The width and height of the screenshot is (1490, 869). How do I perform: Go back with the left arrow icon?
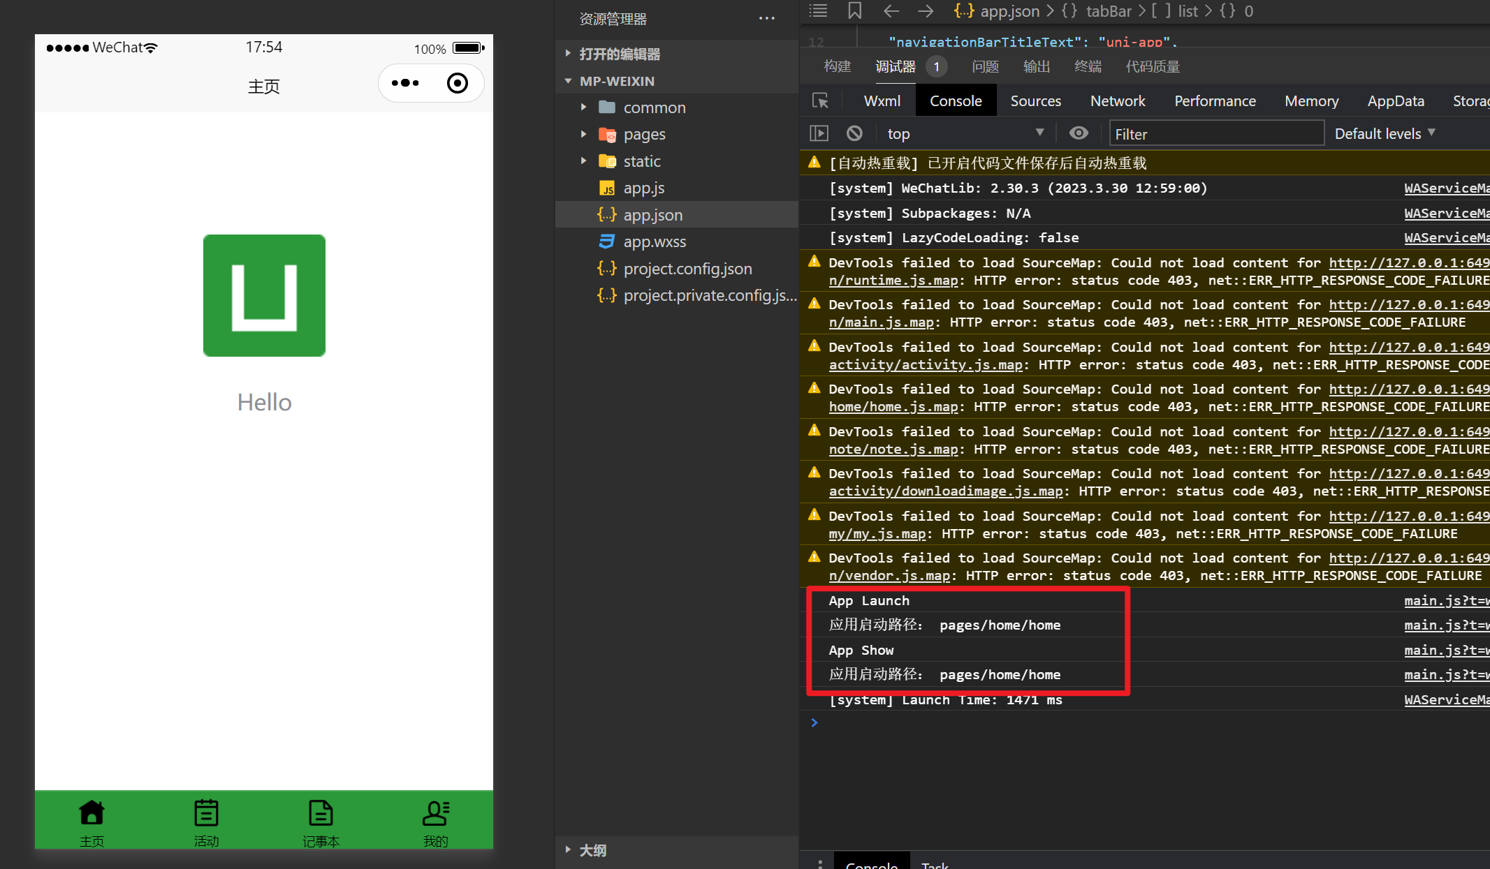pos(891,11)
